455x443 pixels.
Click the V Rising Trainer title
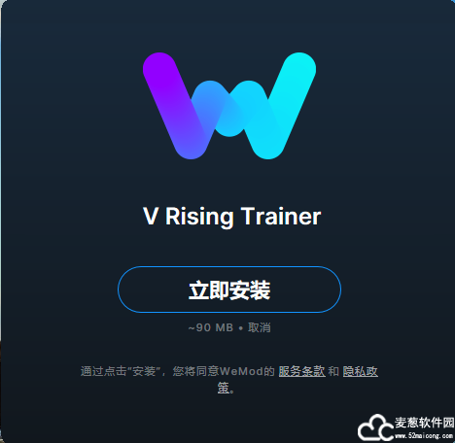pyautogui.click(x=231, y=217)
